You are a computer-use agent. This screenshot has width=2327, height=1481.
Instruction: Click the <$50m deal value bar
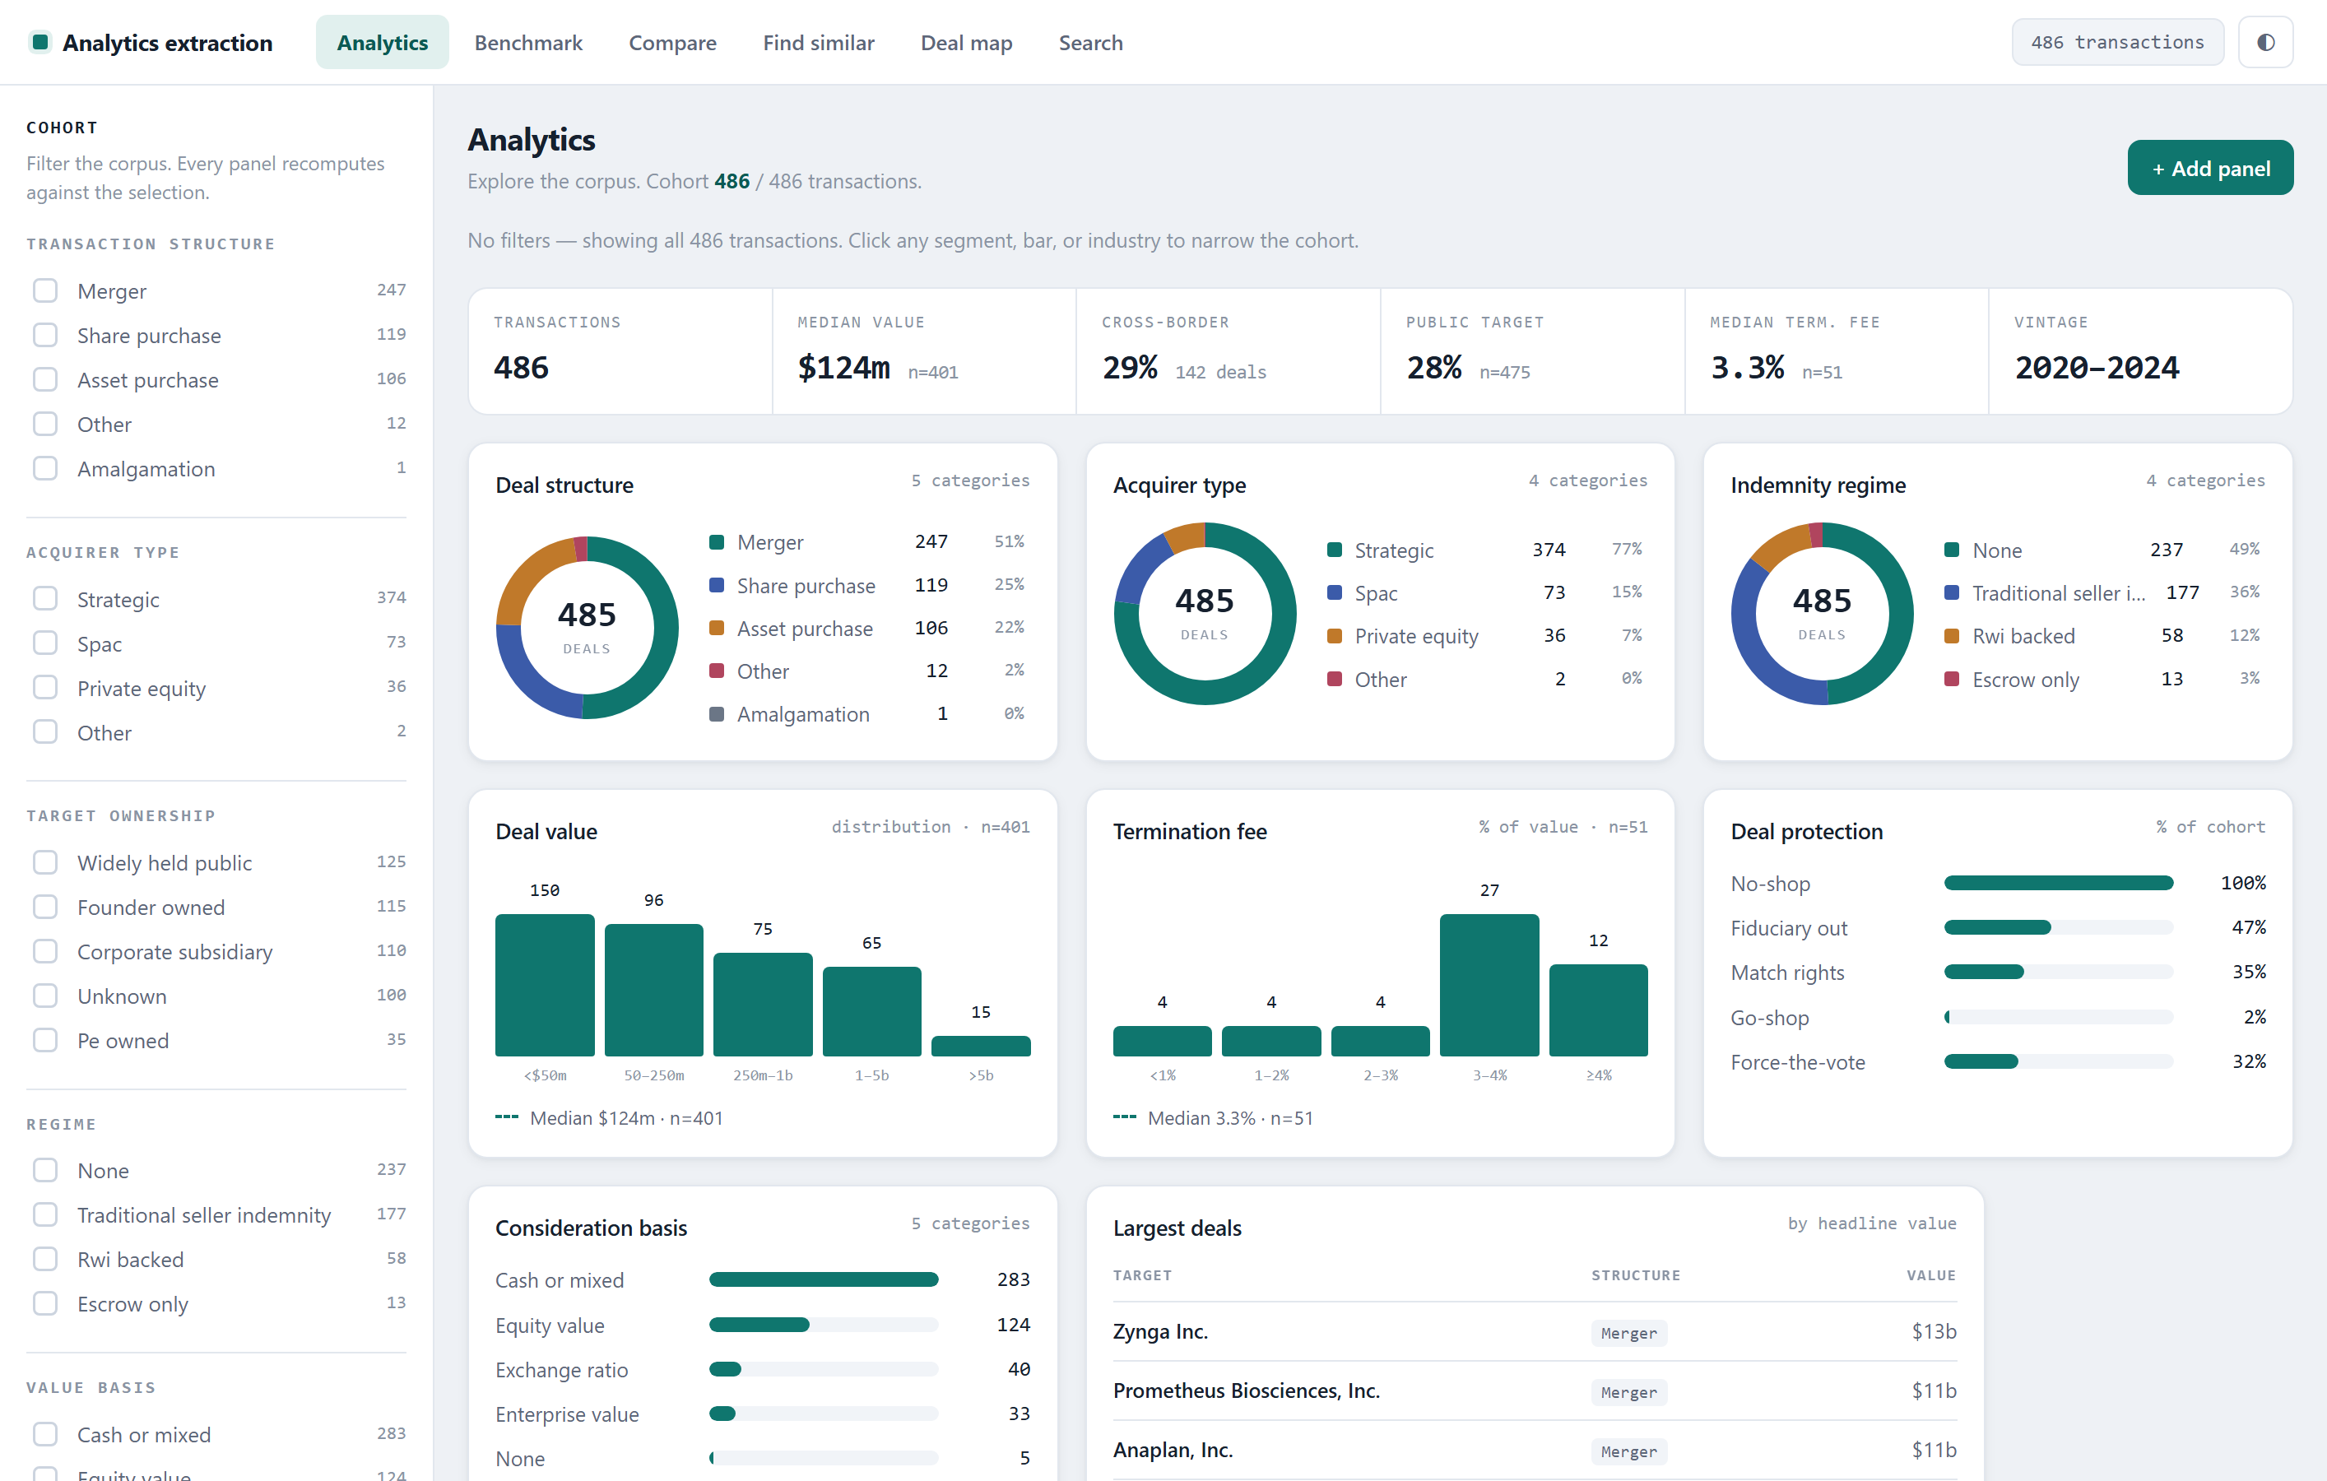(x=544, y=984)
